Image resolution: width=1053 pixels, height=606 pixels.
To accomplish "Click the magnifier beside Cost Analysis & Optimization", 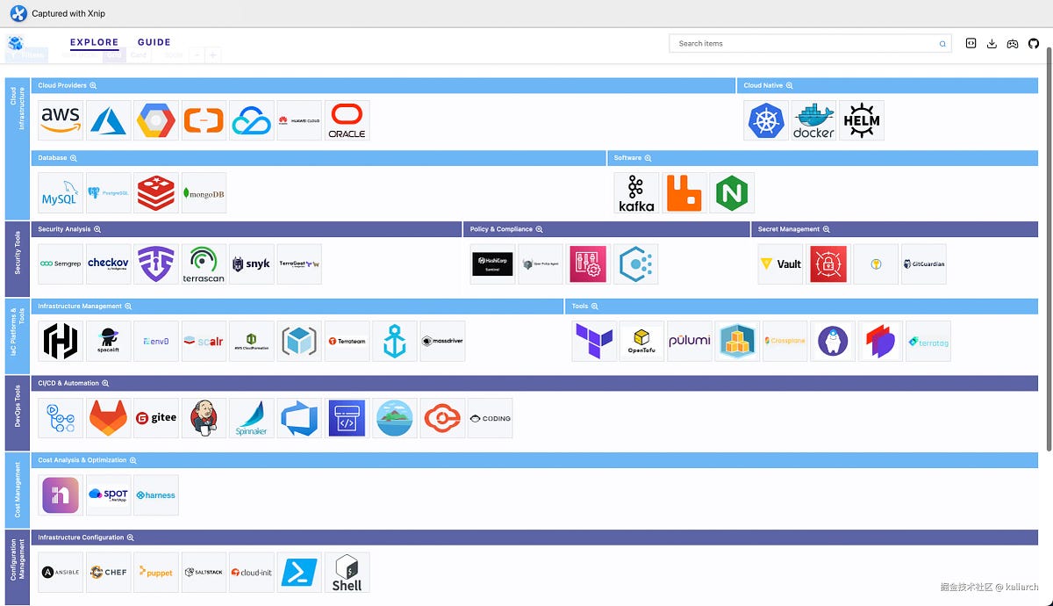I will pos(133,459).
